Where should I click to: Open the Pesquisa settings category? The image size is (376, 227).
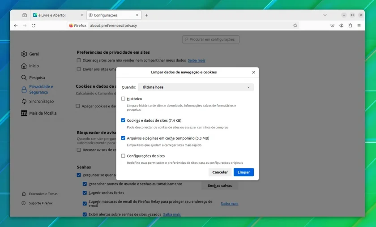click(33, 77)
